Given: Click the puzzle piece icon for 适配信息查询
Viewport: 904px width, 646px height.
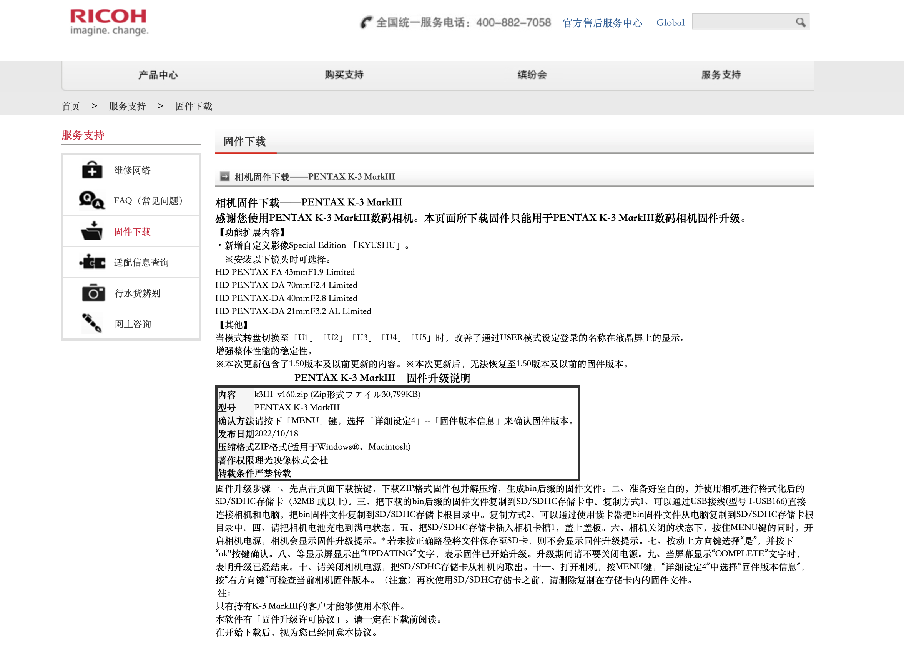Looking at the screenshot, I should click(92, 262).
